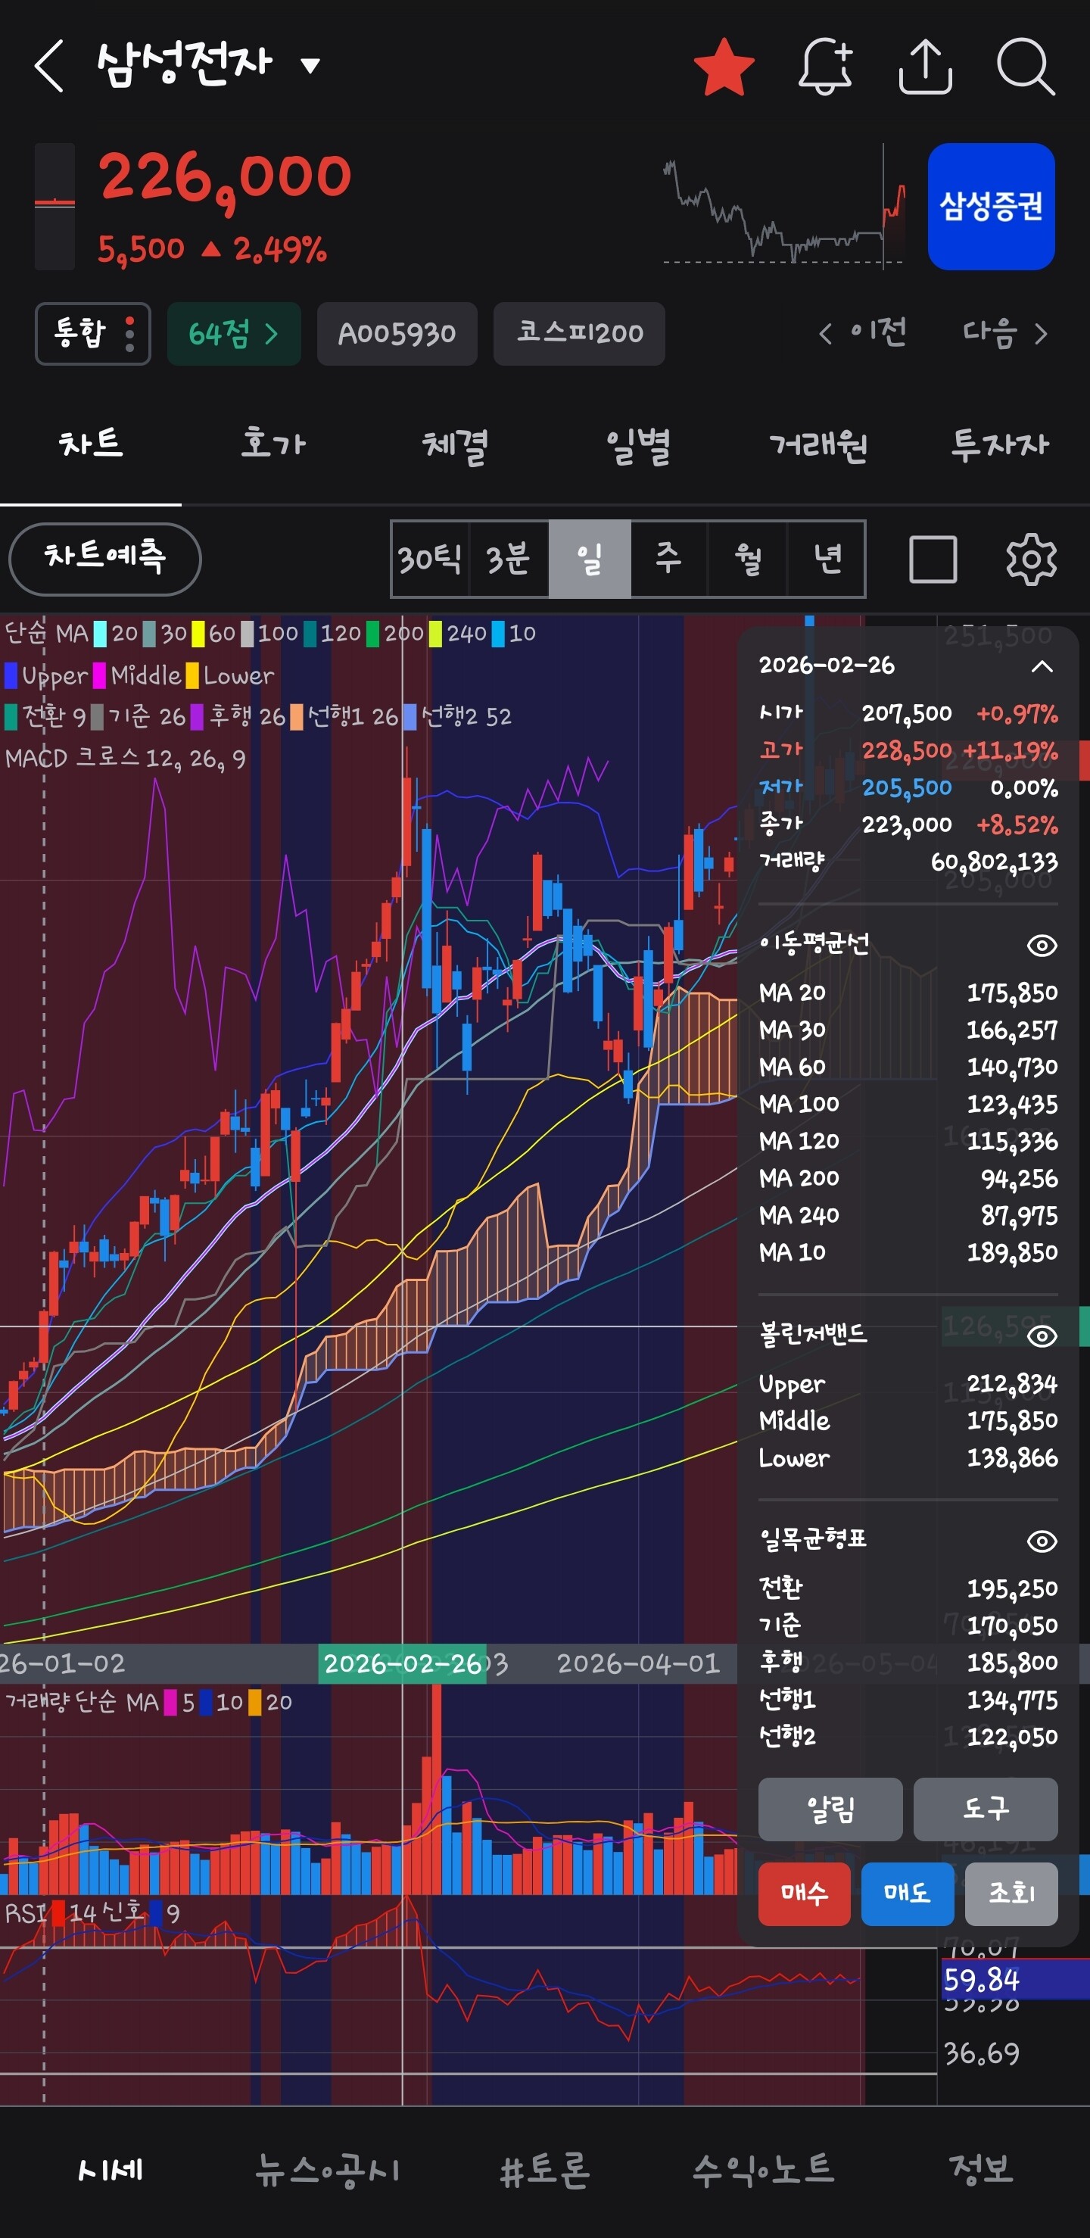Click the 전환 9 green swatch
Viewport: 1090px width, 2238px height.
[x=11, y=717]
